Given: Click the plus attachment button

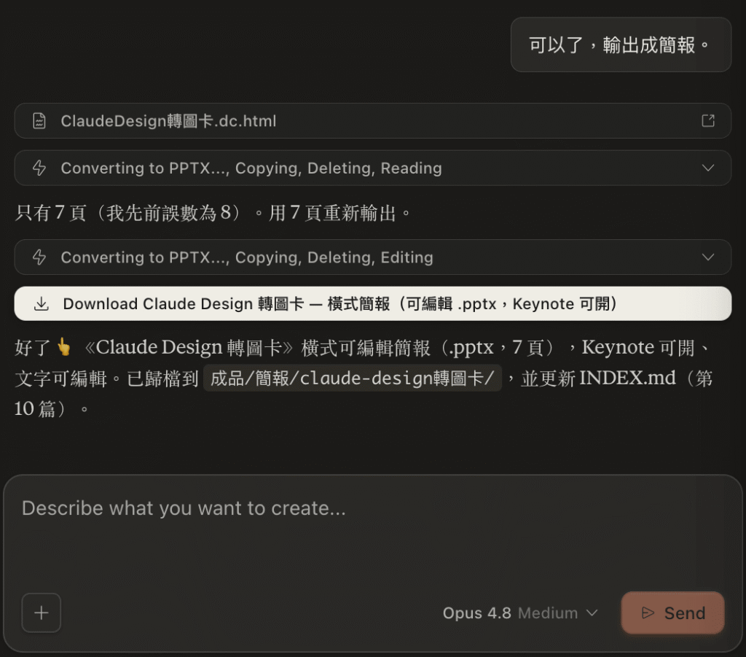Looking at the screenshot, I should tap(42, 613).
